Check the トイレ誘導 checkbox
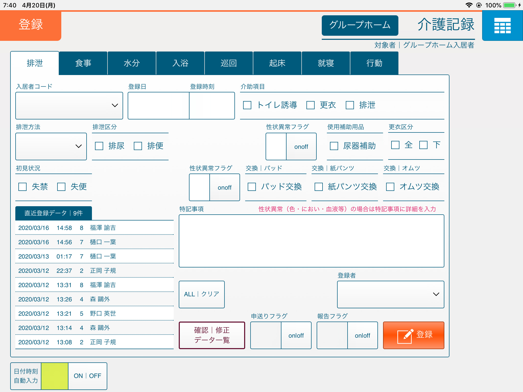This screenshot has height=392, width=523. click(247, 105)
